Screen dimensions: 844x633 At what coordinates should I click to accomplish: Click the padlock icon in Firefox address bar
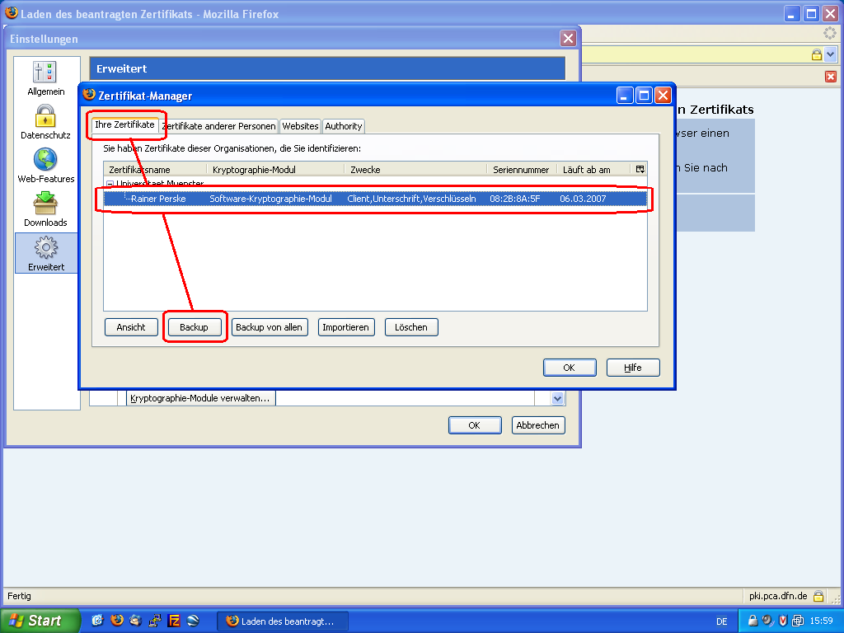817,54
